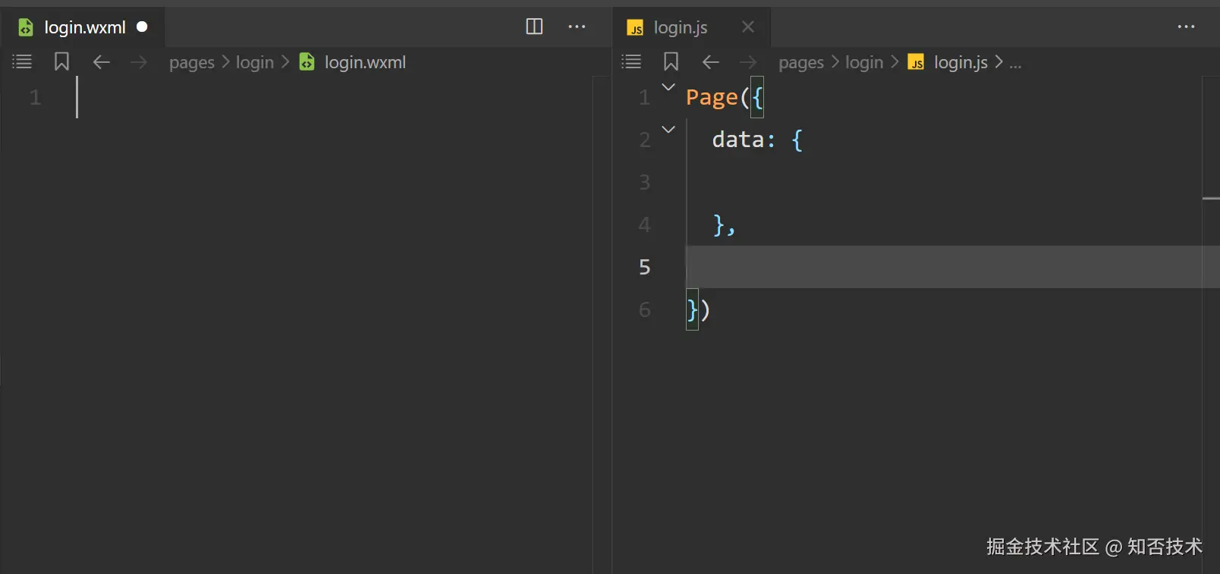This screenshot has width=1220, height=574.
Task: Click 'pages' breadcrumb in the left editor
Action: tap(191, 63)
